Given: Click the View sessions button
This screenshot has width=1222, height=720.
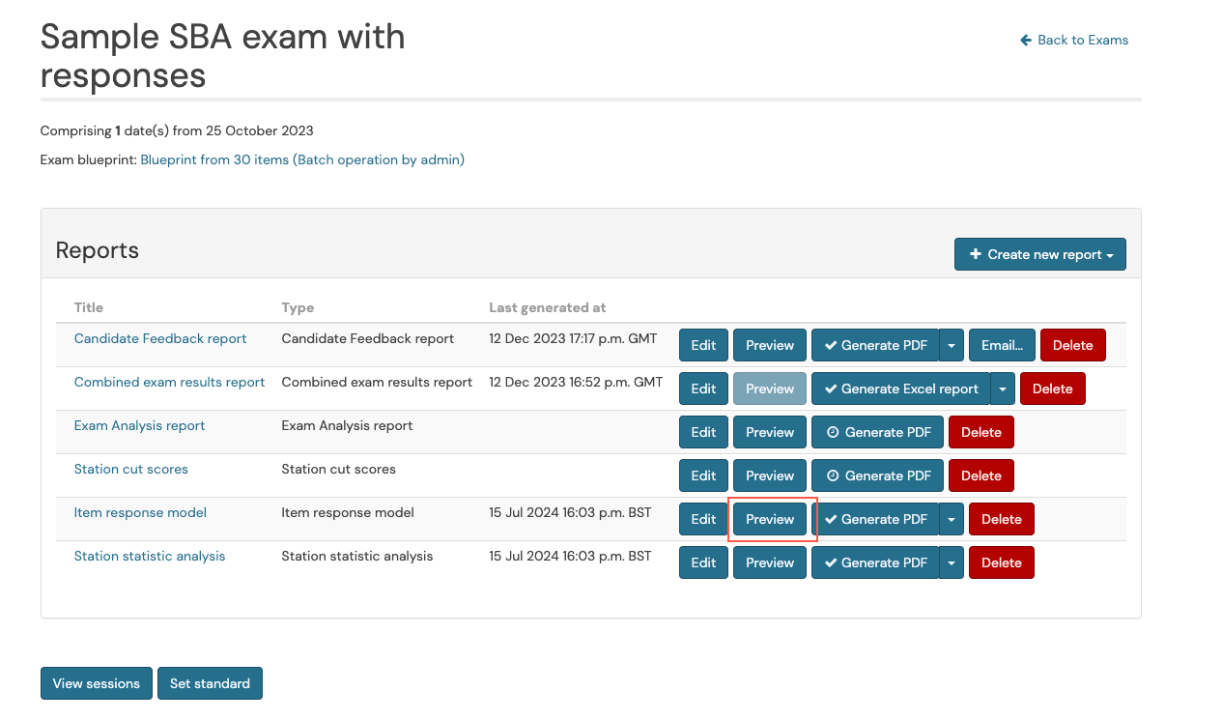Looking at the screenshot, I should coord(96,683).
